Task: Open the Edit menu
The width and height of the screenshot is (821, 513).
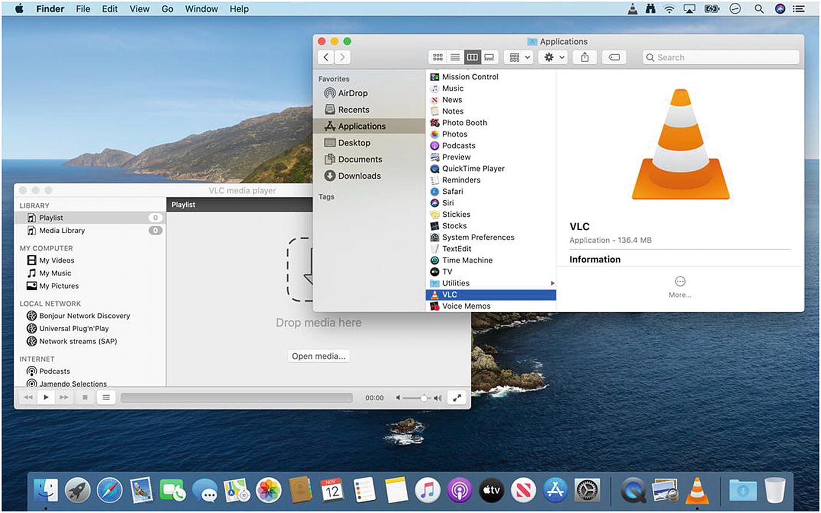Action: 109,9
